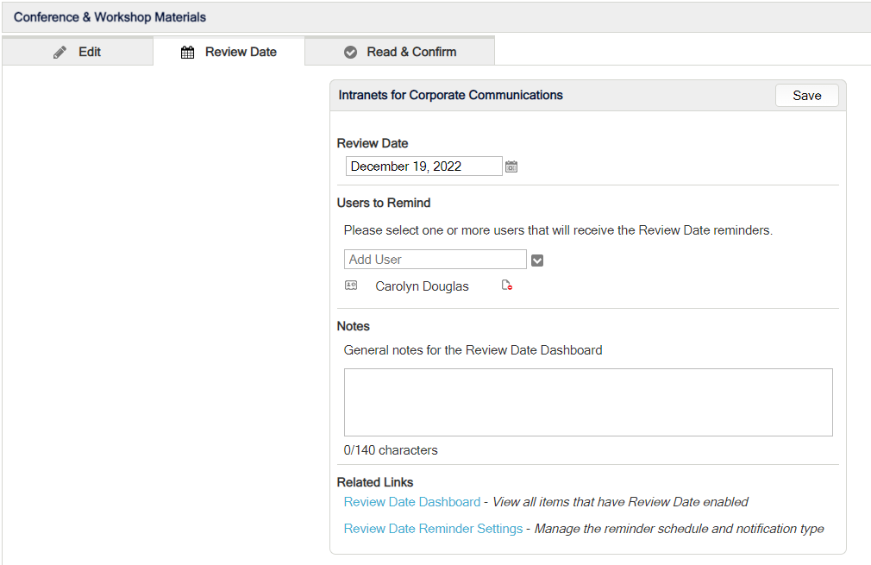Image resolution: width=871 pixels, height=565 pixels.
Task: Open Review Date Reminder Settings link
Action: pos(433,528)
